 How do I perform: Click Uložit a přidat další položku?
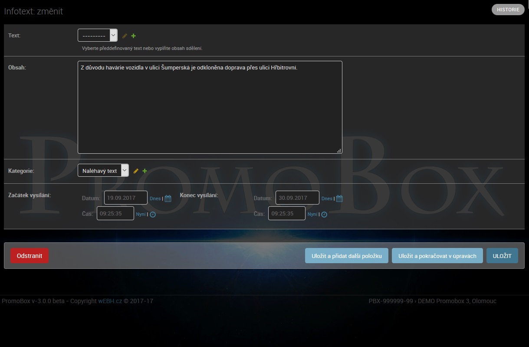pos(346,256)
